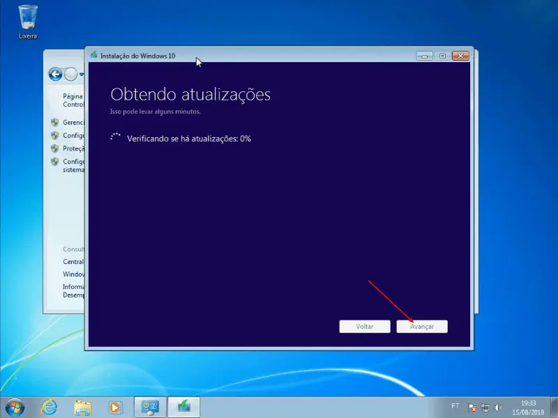Open the network status tray icon
Screen dimensions: 558x418
[x=485, y=408]
